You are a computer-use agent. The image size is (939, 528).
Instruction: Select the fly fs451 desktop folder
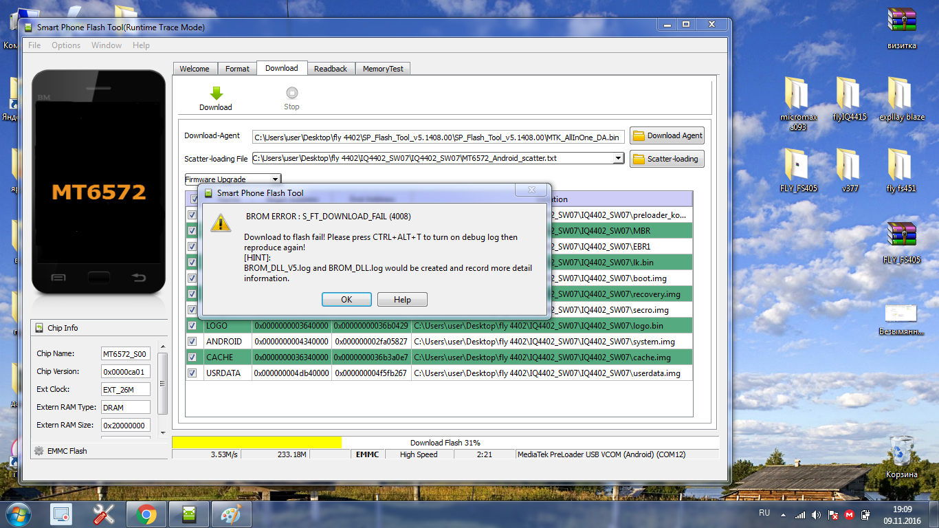[901, 170]
